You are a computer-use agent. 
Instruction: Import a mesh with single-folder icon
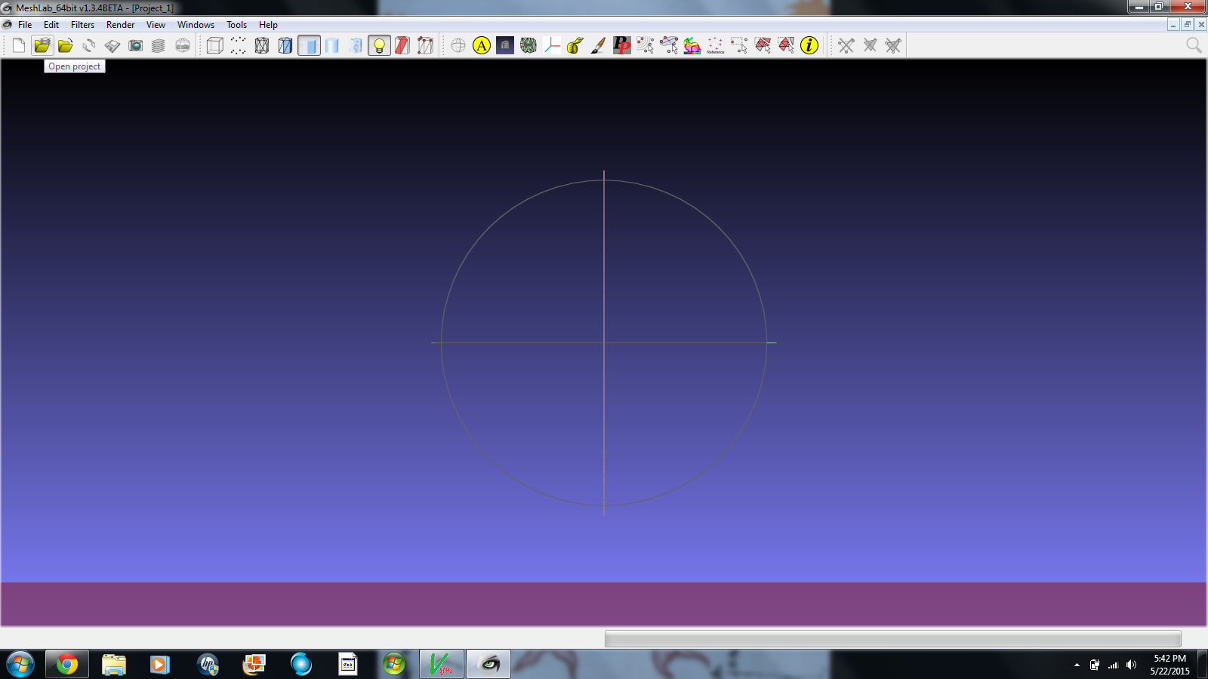(66, 45)
